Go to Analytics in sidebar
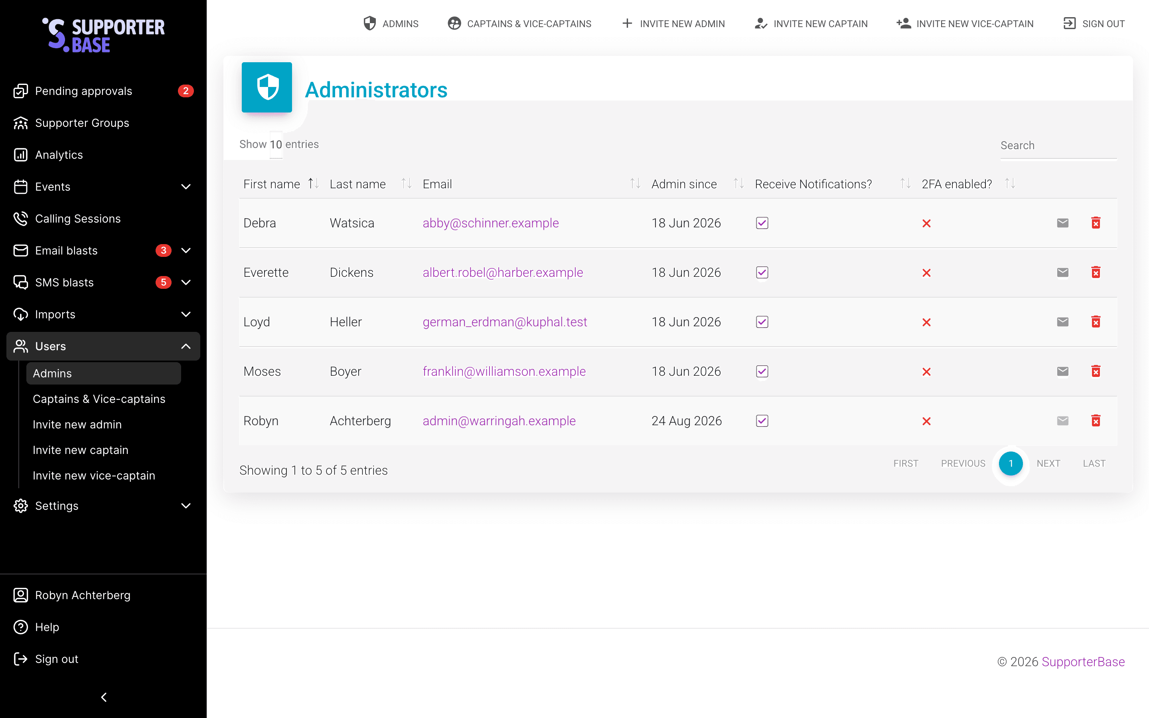 pyautogui.click(x=103, y=154)
